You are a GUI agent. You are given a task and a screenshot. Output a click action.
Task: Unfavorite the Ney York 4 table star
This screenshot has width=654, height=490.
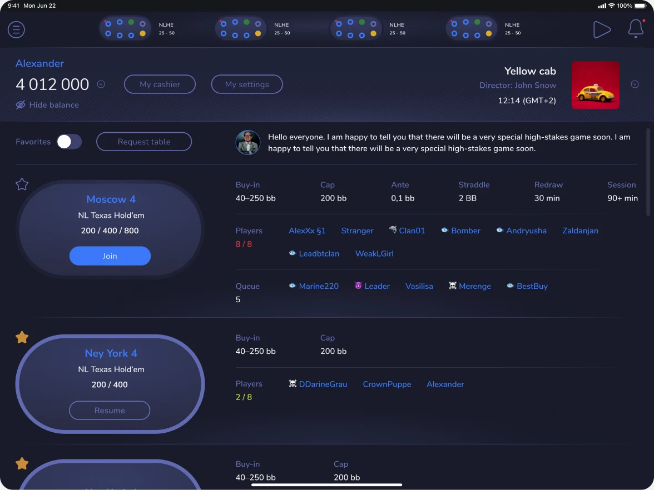tap(22, 337)
